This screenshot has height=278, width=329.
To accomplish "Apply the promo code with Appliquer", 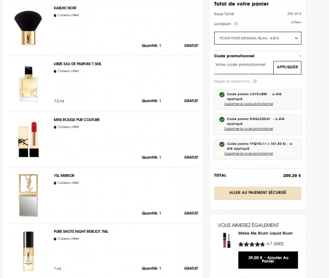I will [287, 67].
